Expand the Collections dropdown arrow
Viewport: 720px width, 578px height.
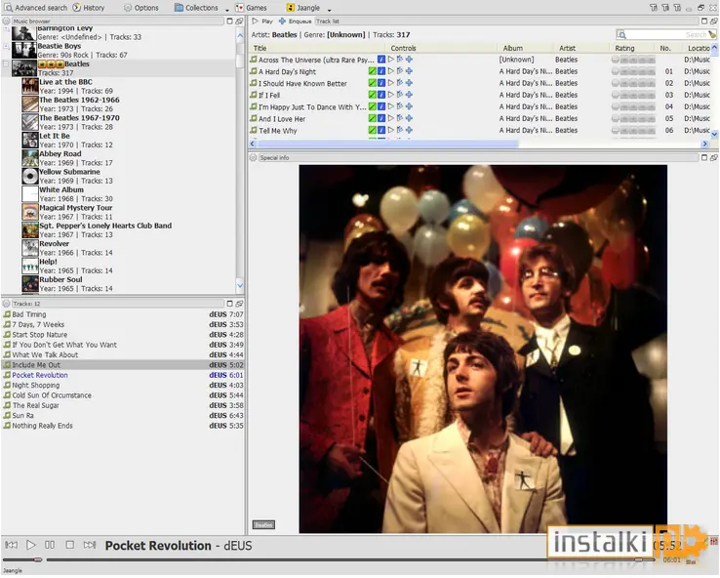pyautogui.click(x=227, y=10)
